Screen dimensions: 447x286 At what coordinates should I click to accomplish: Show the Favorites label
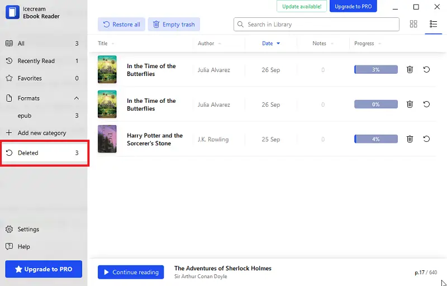[30, 78]
